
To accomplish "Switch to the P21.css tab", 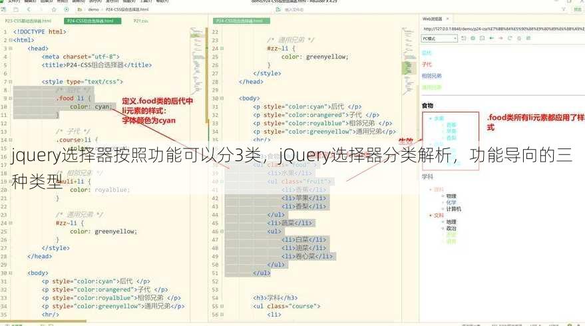I will pyautogui.click(x=141, y=21).
